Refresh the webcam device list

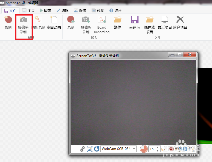pyautogui.click(x=97, y=149)
